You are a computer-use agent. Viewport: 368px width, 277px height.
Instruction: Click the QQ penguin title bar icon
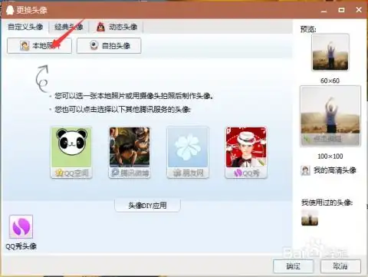point(10,10)
